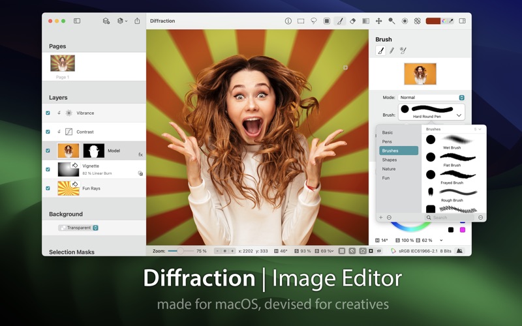The width and height of the screenshot is (522, 326).
Task: Choose the rectangular marquee selection tool
Action: [x=301, y=21]
